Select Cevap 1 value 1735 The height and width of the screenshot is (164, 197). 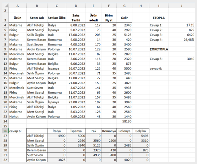[x=182, y=25]
